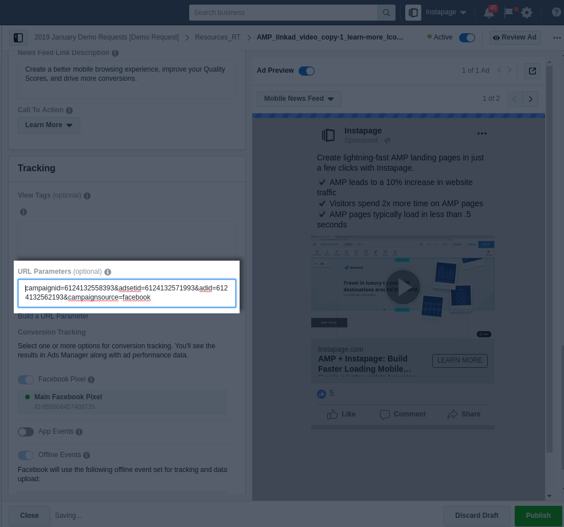This screenshot has height=527, width=564.
Task: Click the help question mark icon
Action: pos(556,13)
